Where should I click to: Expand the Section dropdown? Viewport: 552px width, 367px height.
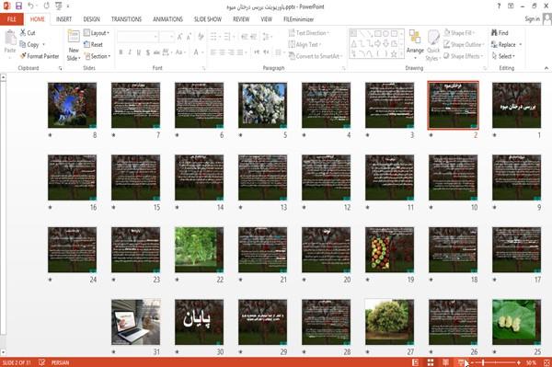(x=98, y=56)
